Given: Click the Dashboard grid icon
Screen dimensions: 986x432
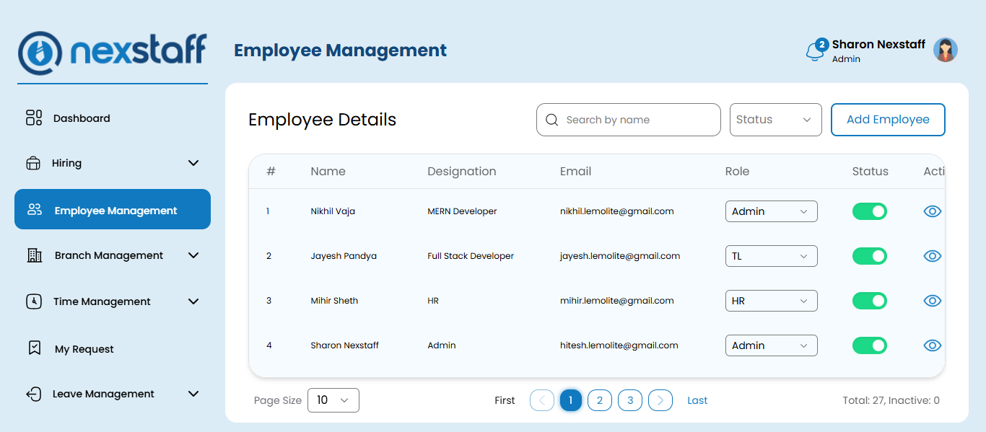Looking at the screenshot, I should click(34, 118).
